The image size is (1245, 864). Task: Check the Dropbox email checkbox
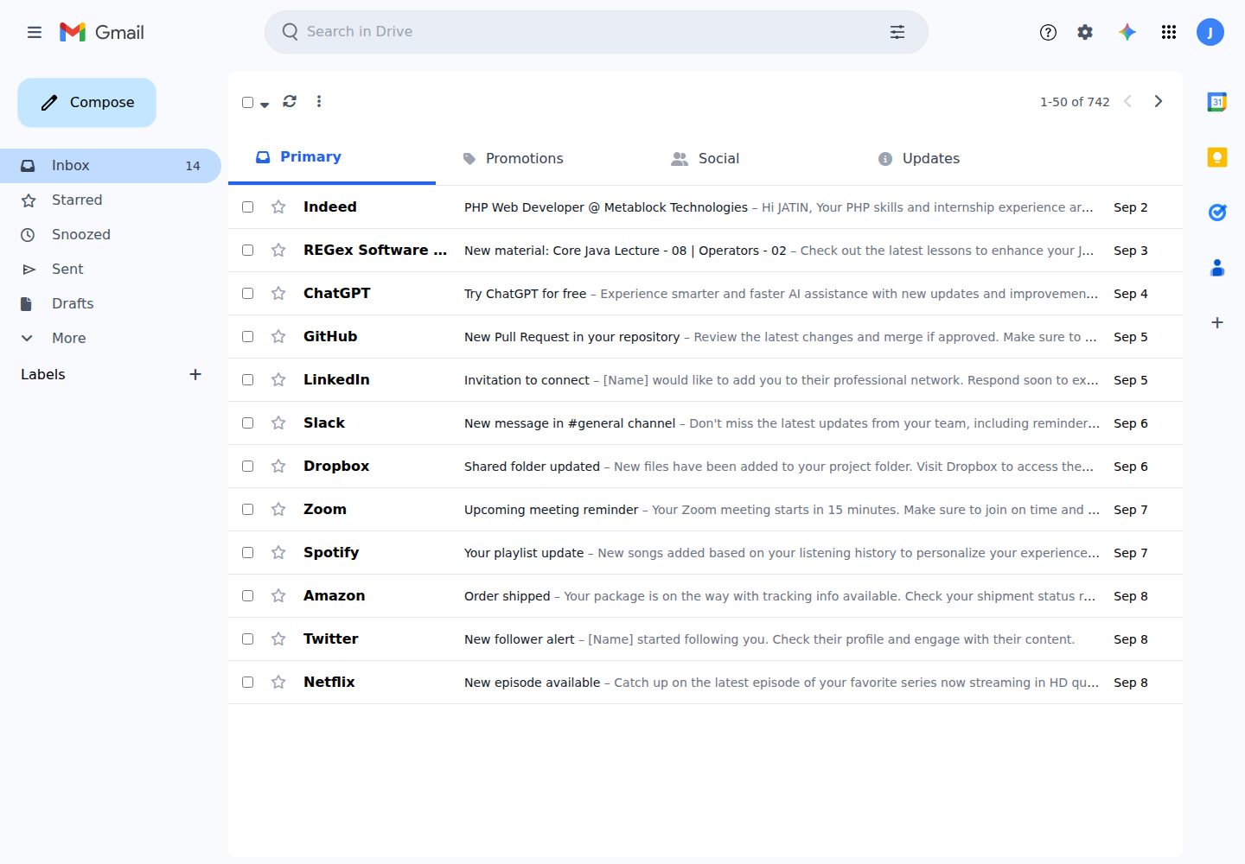(x=248, y=466)
